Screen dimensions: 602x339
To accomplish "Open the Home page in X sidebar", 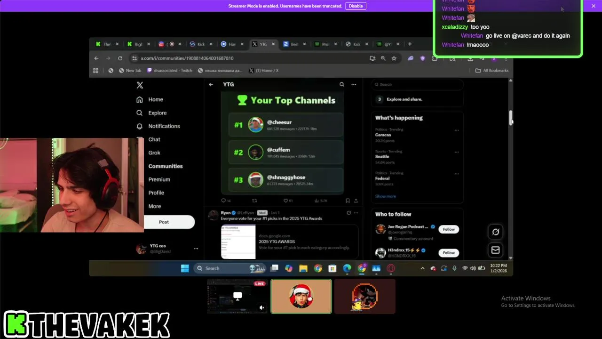I will 150,99.
